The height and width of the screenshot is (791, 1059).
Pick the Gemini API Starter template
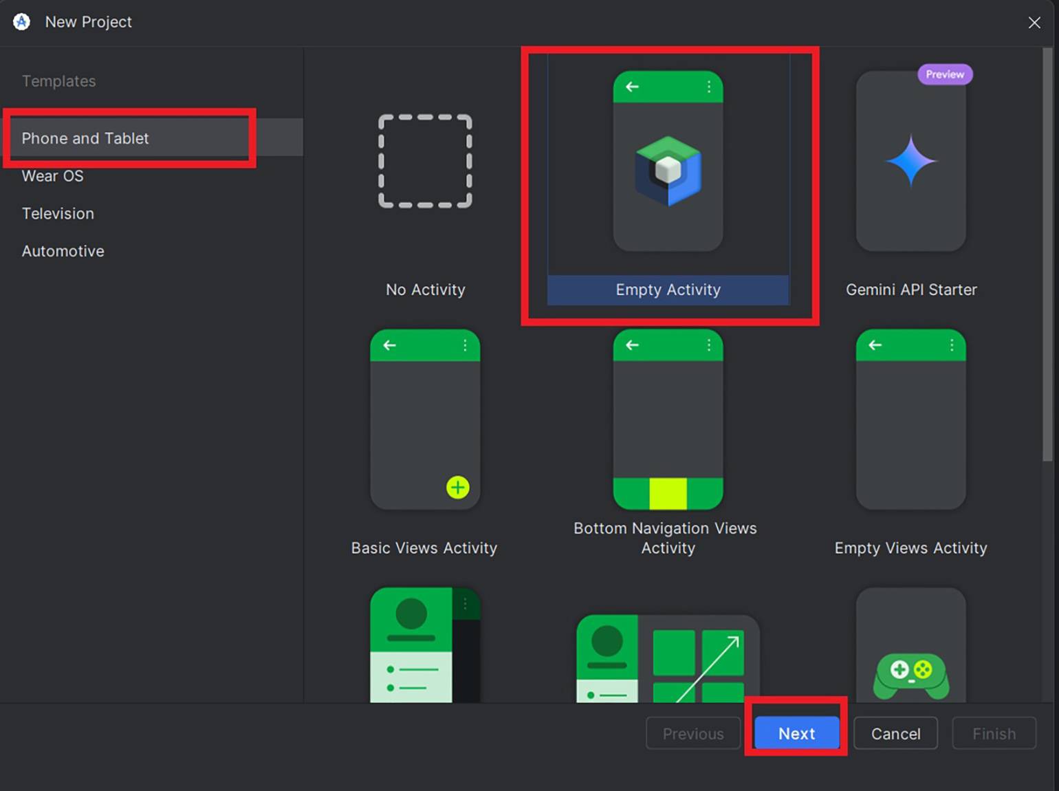tap(910, 161)
